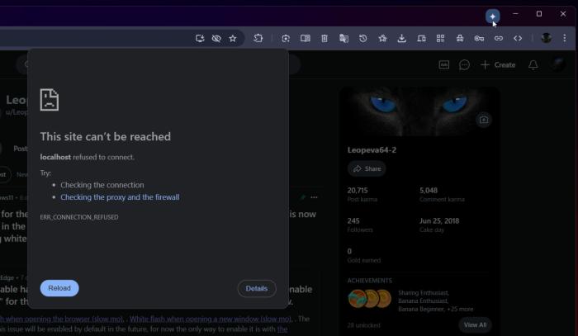Click the trash can toolbar icon

[325, 38]
